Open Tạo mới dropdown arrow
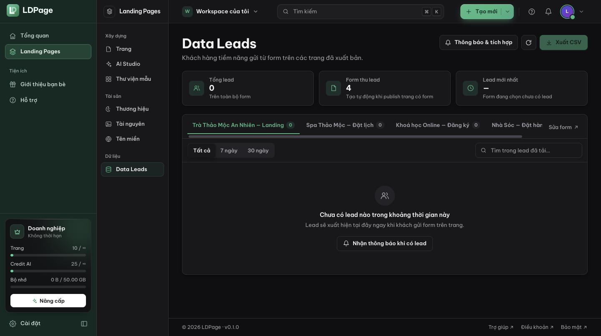 pos(508,12)
